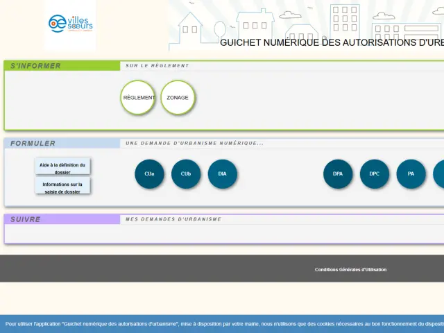Click the 'Sur le règlement' subheading

[x=157, y=66]
